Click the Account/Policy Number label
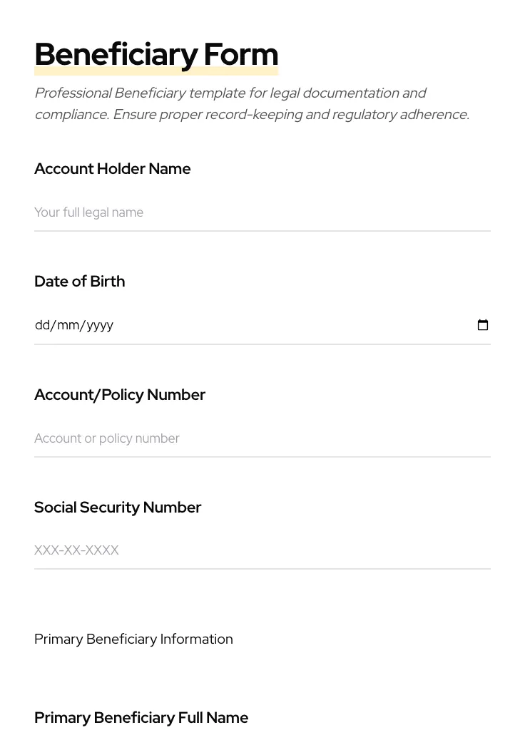 tap(120, 394)
